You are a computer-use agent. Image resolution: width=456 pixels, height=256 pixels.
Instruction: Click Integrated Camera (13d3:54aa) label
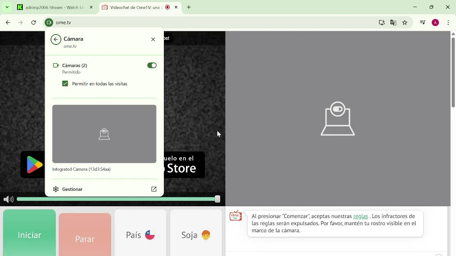81,169
